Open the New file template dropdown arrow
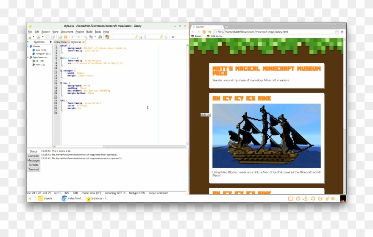 (33, 37)
